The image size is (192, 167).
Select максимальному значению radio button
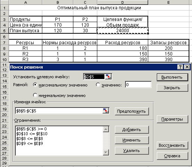click(35, 85)
